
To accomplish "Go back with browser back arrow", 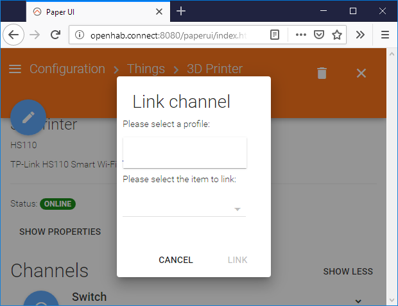I will click(13, 35).
